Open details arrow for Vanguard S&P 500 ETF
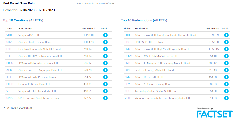This screenshot has width=236, height=119. coord(105,35)
